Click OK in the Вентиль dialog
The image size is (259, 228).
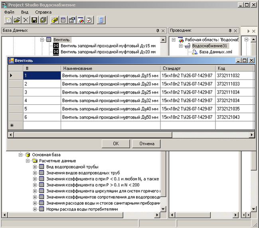[x=116, y=144]
